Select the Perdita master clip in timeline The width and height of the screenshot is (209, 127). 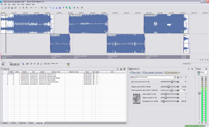pos(60,44)
